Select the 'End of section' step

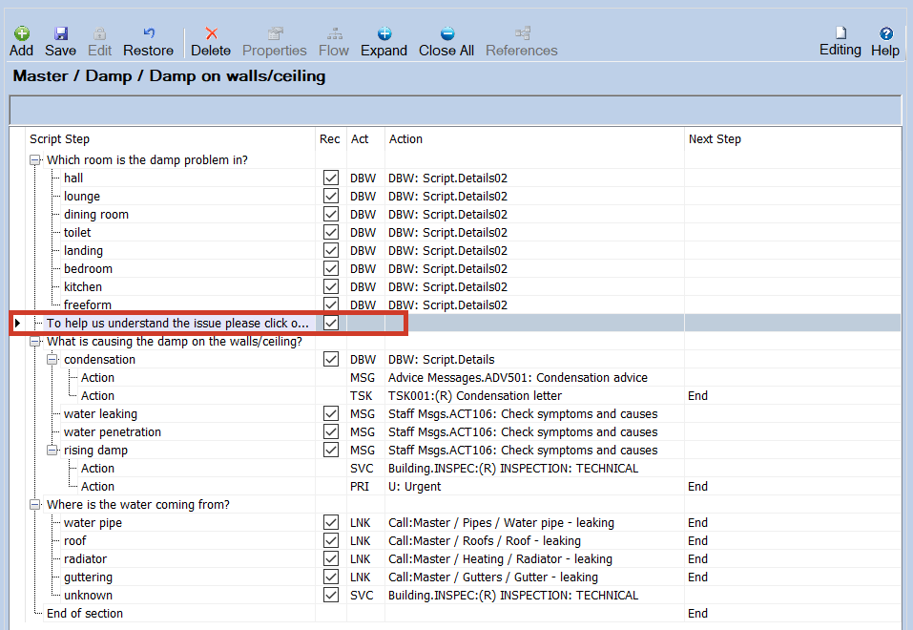(x=85, y=614)
